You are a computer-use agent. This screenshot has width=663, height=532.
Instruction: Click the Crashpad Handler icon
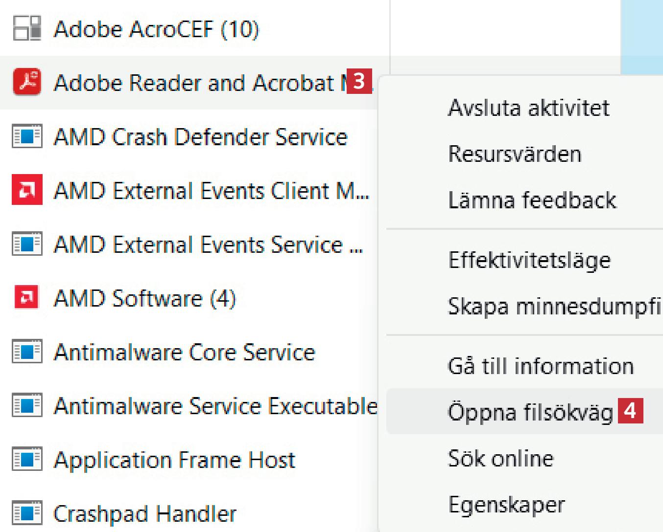[x=27, y=513]
